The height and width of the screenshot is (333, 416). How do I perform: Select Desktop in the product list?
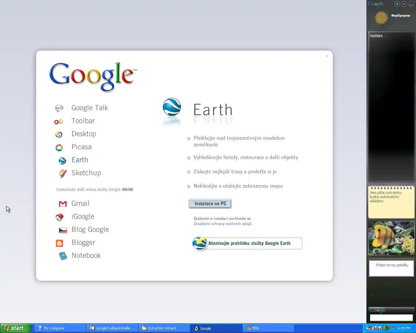[84, 134]
